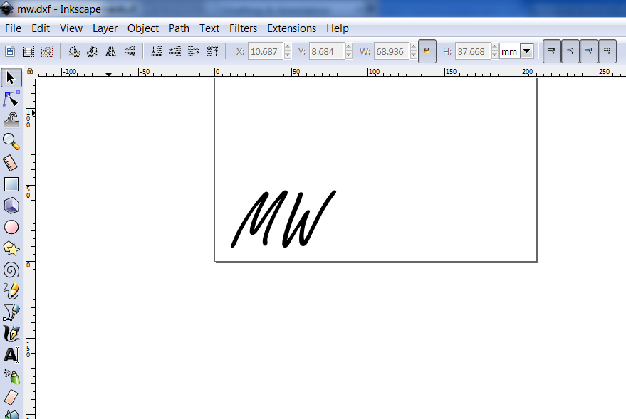Image resolution: width=626 pixels, height=419 pixels.
Task: Open the mm units dropdown
Action: tap(526, 51)
